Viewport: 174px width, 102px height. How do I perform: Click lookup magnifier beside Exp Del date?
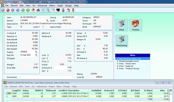coord(36,55)
